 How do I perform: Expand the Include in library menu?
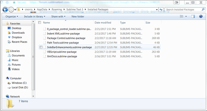click(34, 16)
